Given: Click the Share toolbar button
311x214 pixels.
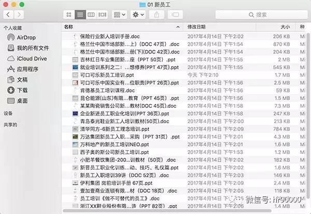Looking at the screenshot, I should (157, 15).
